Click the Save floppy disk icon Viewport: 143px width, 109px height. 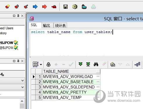pyautogui.click(x=66, y=7)
